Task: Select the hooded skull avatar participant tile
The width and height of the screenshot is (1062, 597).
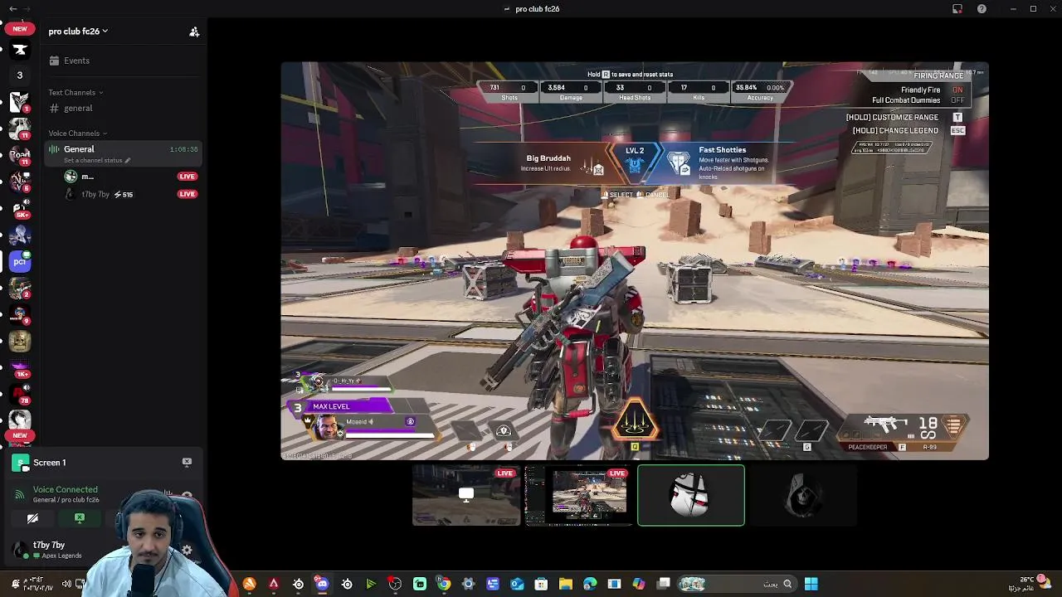Action: coord(803,495)
